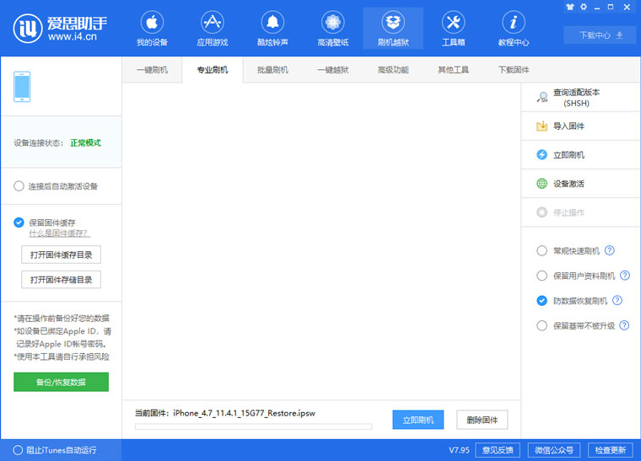Viewport: 641px width, 461px height.
Task: Open help for 常规快速刷机
Action: click(610, 250)
